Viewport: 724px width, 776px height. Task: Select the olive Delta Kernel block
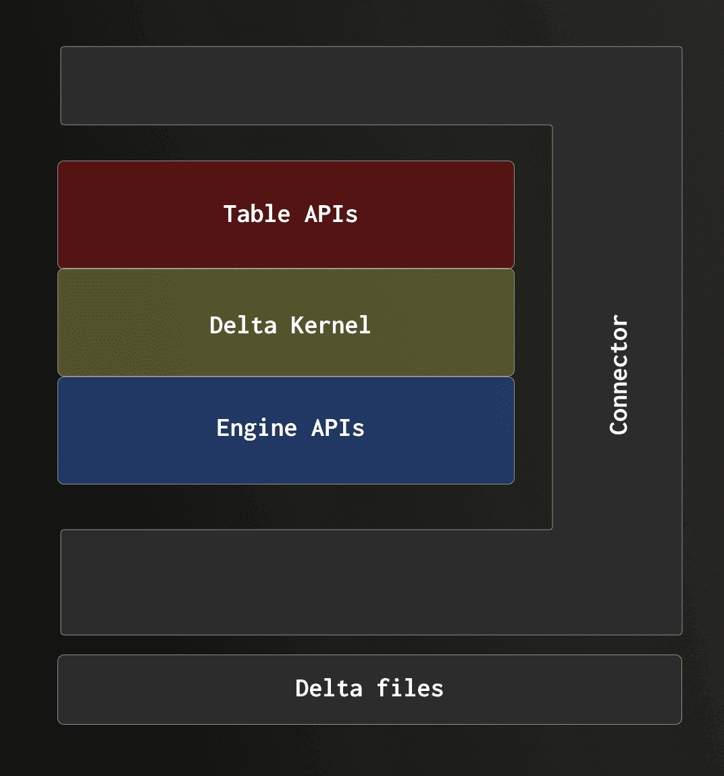(x=286, y=323)
